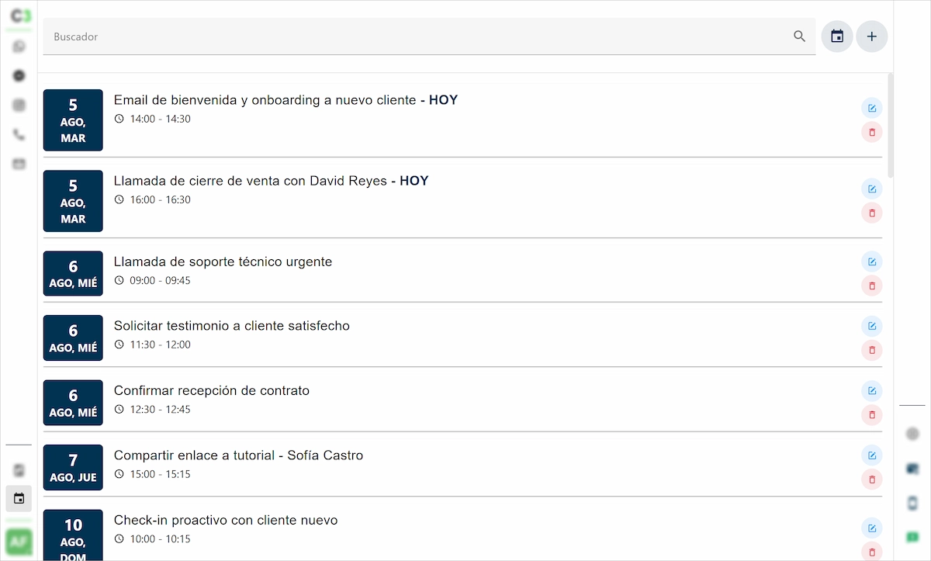Click the search magnifier icon
Viewport: 931px width, 561px height.
point(799,36)
